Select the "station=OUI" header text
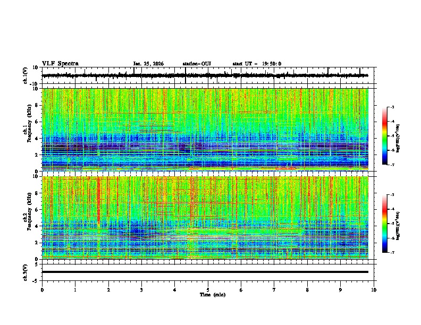The width and height of the screenshot is (421, 325). tap(197, 64)
